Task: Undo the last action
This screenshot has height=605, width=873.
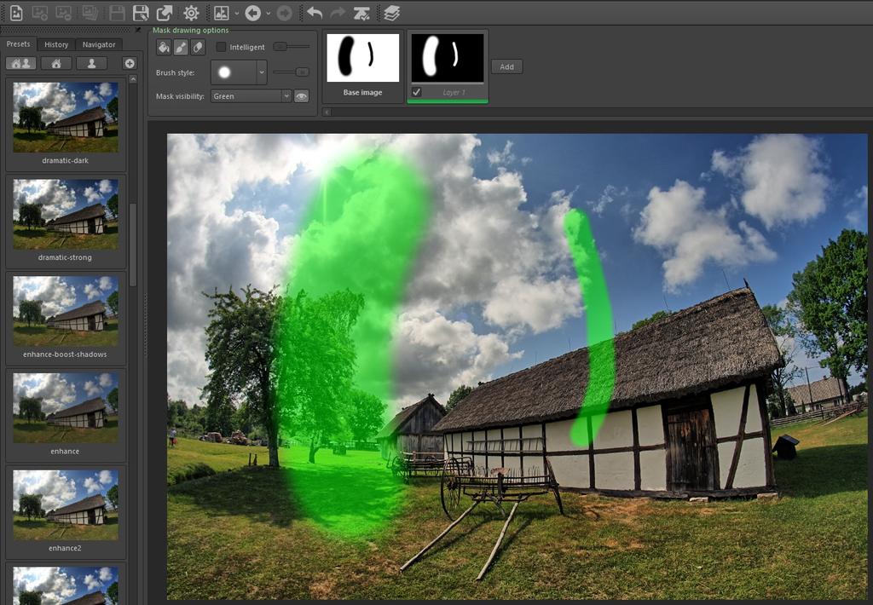Action: [x=315, y=12]
